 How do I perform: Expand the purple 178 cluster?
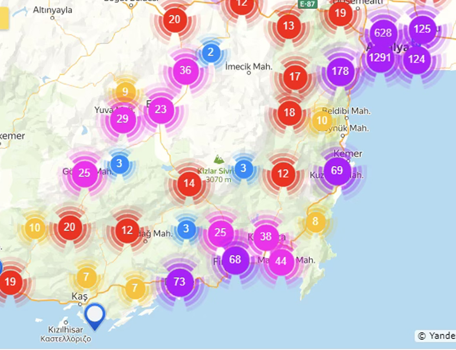click(340, 71)
